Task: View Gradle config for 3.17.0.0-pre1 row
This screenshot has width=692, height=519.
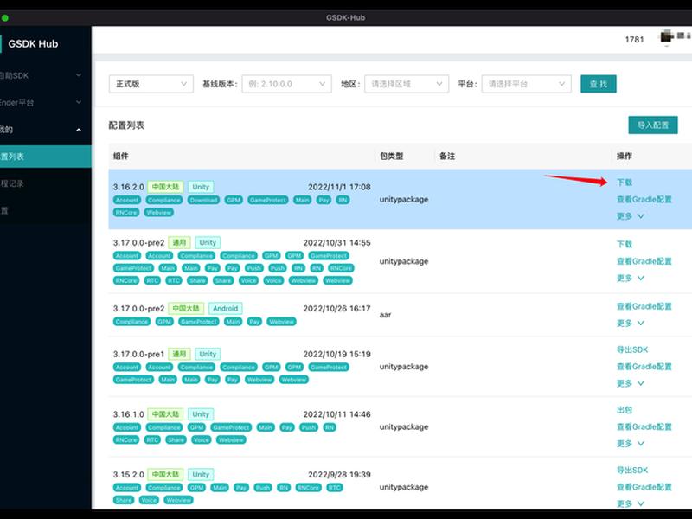Action: pyautogui.click(x=644, y=367)
